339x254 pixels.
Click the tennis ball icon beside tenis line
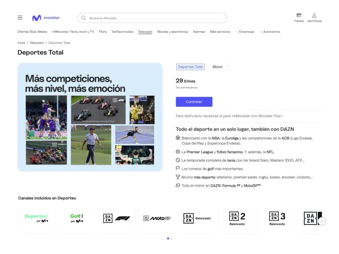(178, 160)
